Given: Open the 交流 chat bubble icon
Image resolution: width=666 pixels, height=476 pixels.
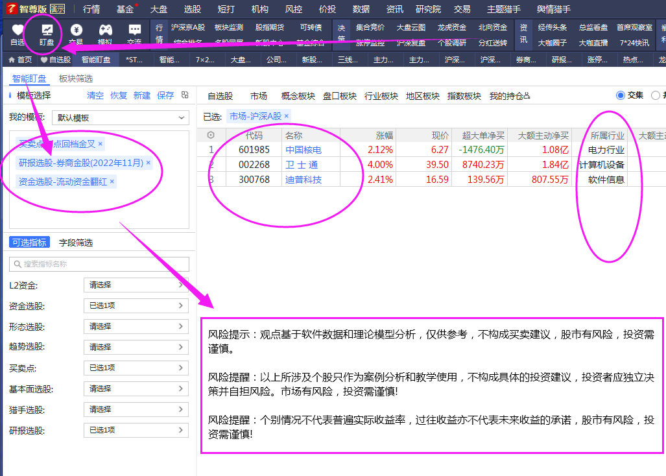Looking at the screenshot, I should tap(134, 30).
